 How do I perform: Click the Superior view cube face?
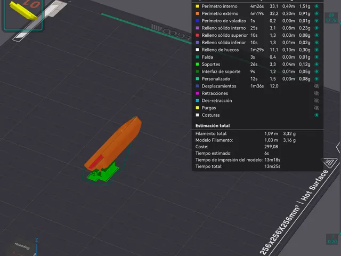coord(22,245)
